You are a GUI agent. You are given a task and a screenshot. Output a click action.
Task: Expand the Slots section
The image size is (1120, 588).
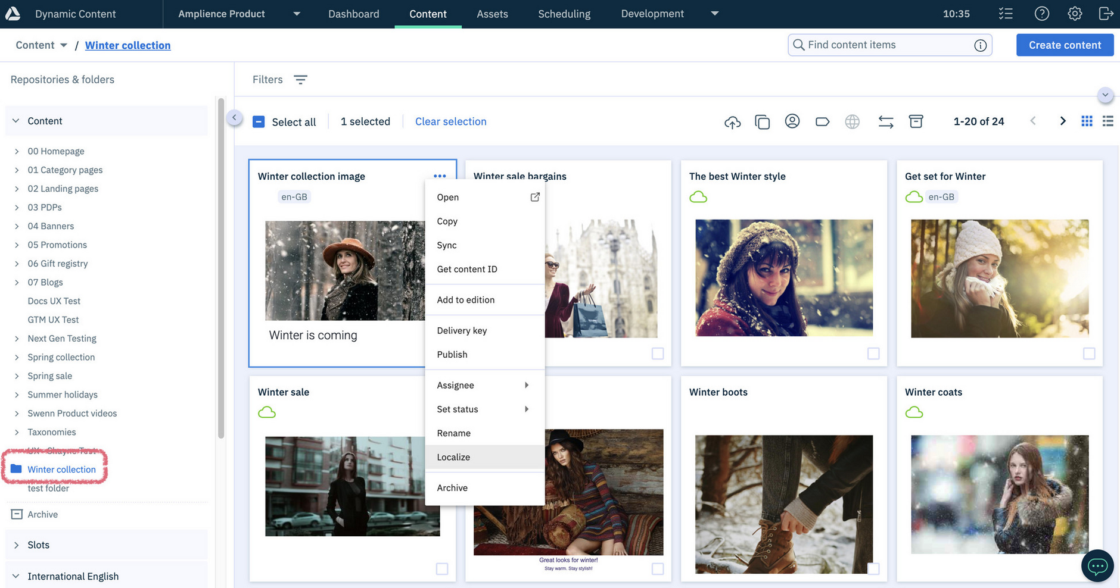(16, 545)
